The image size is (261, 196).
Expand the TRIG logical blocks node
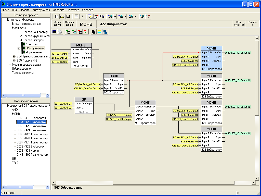click(9, 163)
